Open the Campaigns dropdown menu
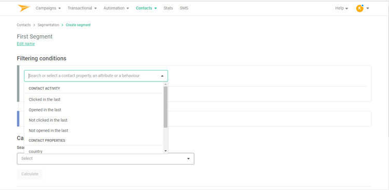The width and height of the screenshot is (389, 190). tap(48, 8)
